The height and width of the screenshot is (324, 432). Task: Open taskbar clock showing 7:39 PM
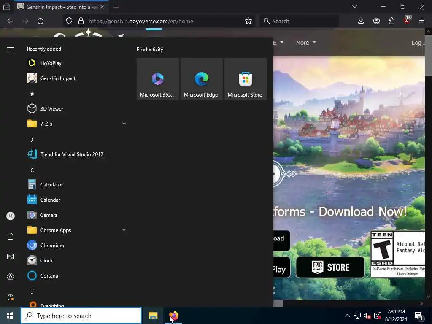[396, 316]
